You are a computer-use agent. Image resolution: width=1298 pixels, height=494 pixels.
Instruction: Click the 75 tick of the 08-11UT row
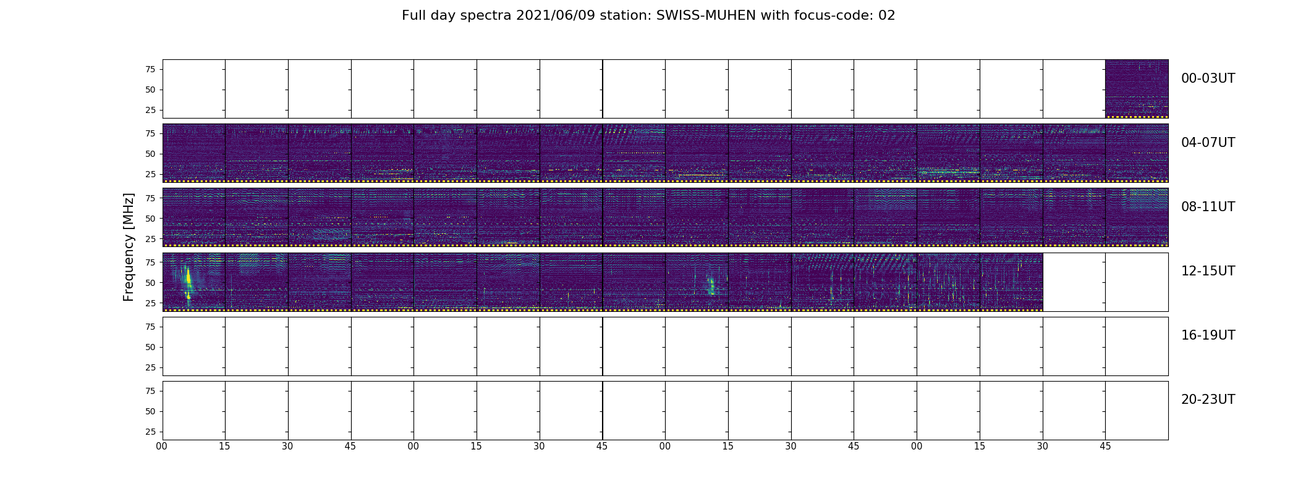tap(150, 198)
